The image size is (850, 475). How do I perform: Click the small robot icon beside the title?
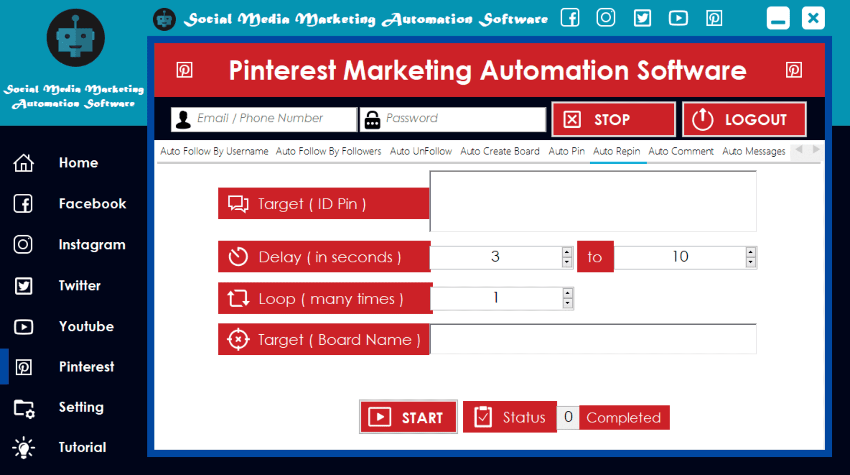[164, 19]
